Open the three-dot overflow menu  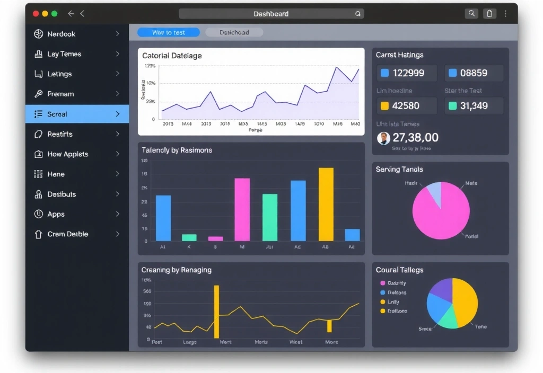point(506,14)
